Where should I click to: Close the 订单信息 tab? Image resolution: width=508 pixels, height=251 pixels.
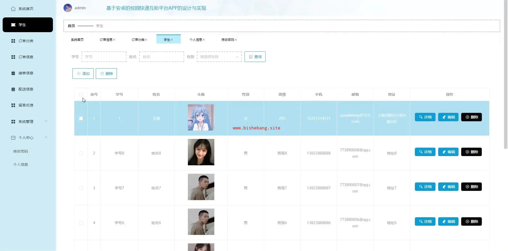pyautogui.click(x=114, y=40)
